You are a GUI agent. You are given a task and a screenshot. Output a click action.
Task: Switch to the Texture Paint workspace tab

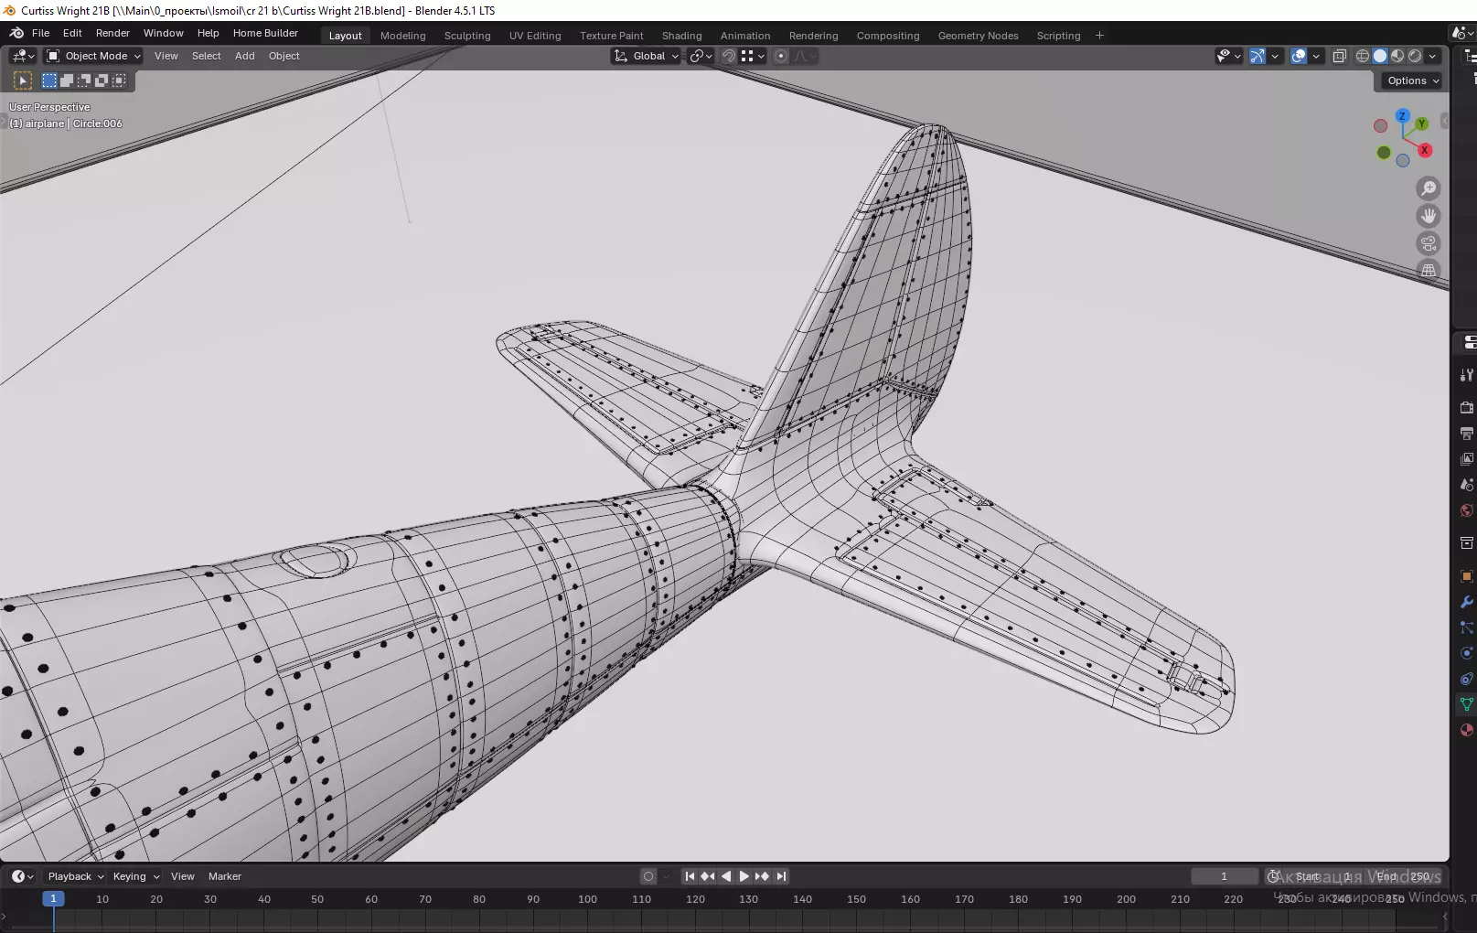(x=612, y=36)
